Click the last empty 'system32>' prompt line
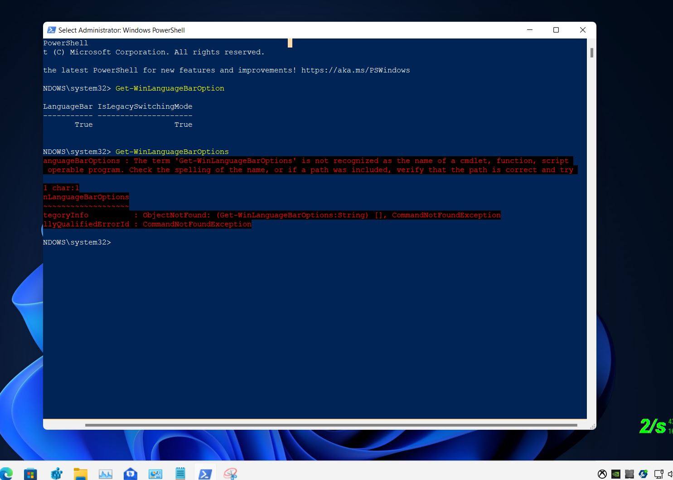Screen dimensions: 673x480 pos(77,242)
